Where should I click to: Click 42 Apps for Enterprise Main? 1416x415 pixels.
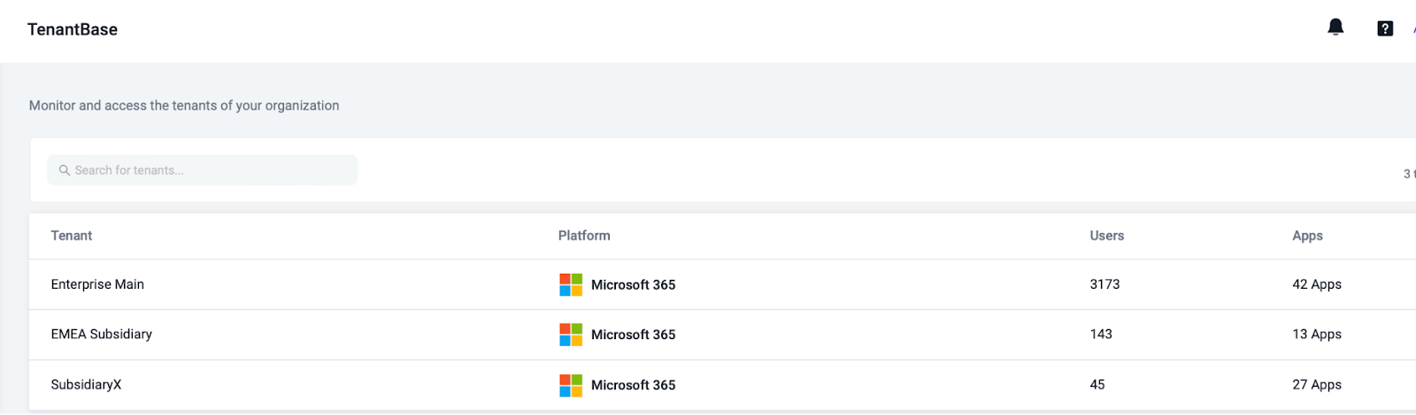point(1317,284)
